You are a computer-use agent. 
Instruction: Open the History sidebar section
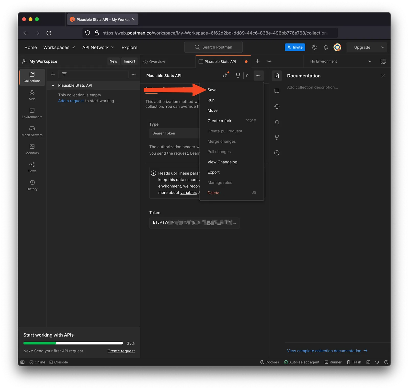coord(32,185)
